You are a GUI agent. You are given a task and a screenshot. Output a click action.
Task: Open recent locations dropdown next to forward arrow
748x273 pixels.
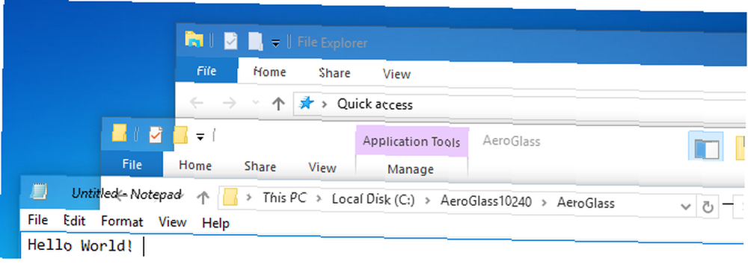click(x=255, y=103)
